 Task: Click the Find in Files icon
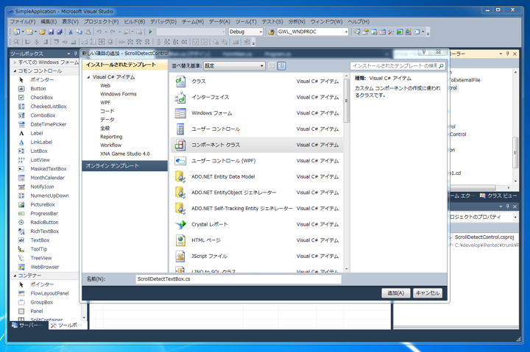pos(271,32)
